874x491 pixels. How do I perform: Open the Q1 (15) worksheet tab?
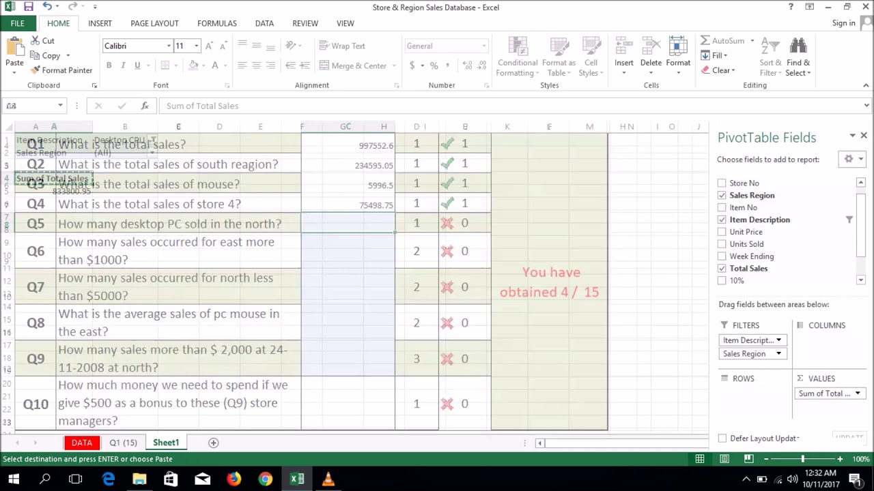(123, 443)
